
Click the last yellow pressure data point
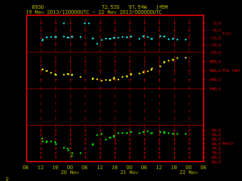click(186, 58)
